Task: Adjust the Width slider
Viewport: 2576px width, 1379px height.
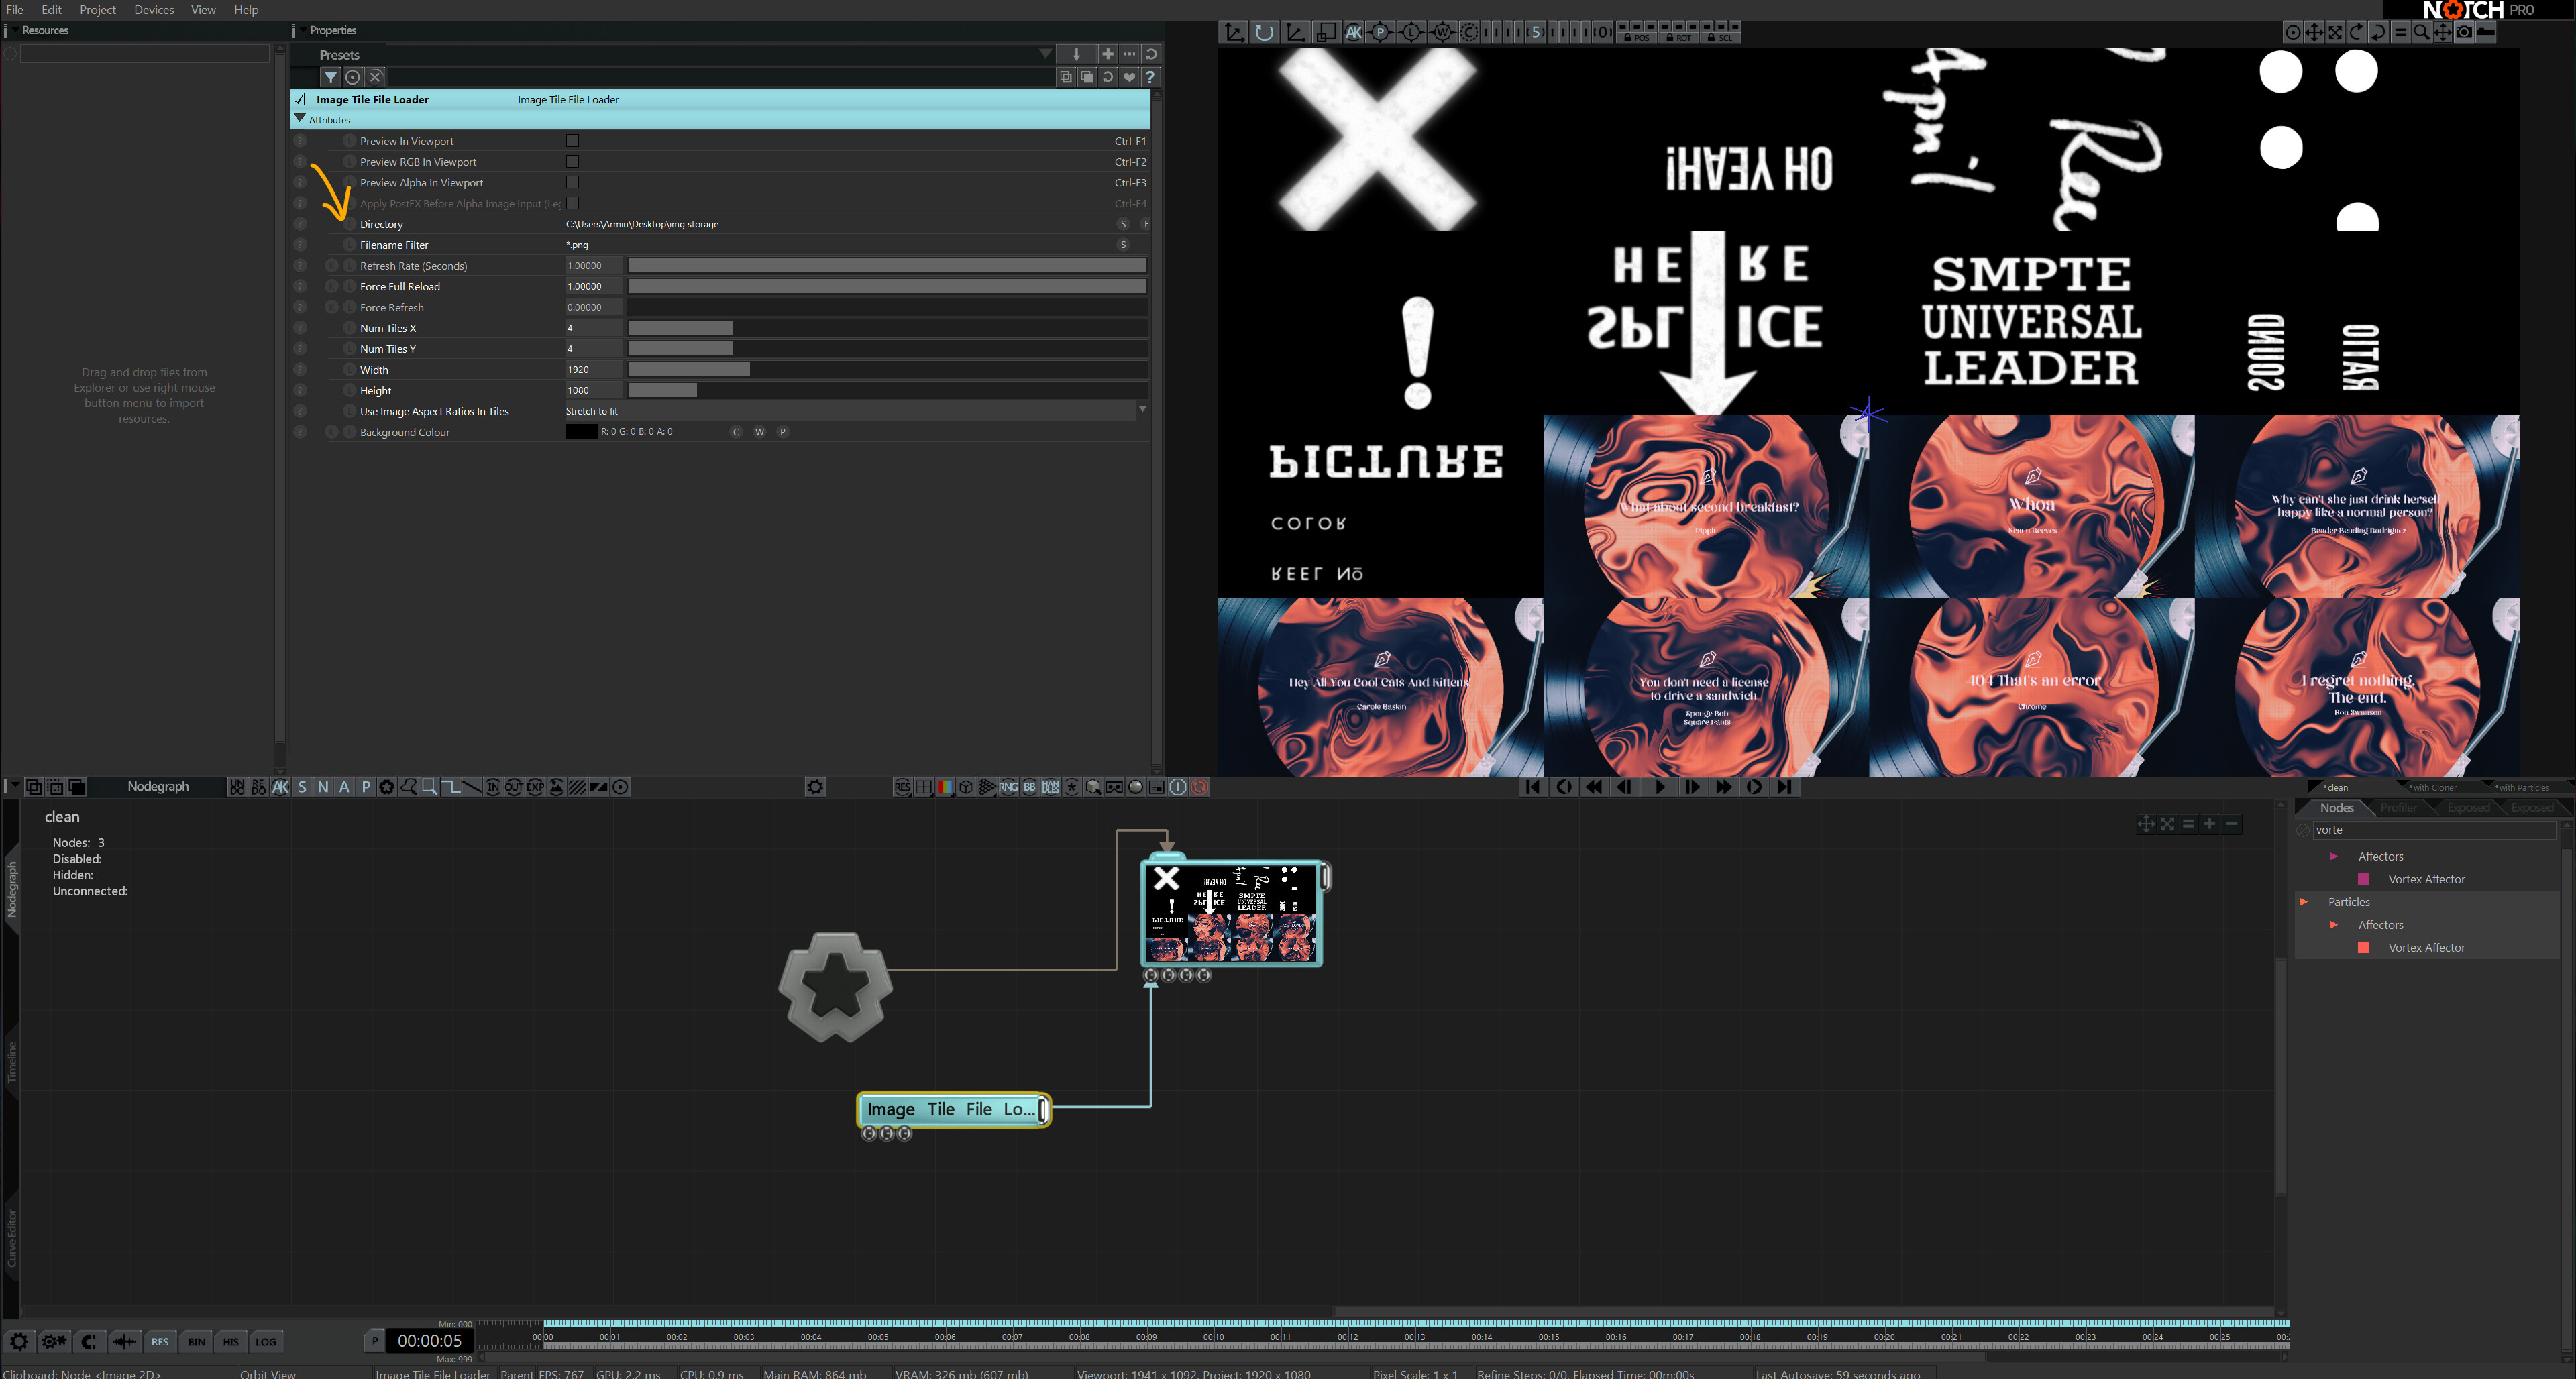Action: 887,370
